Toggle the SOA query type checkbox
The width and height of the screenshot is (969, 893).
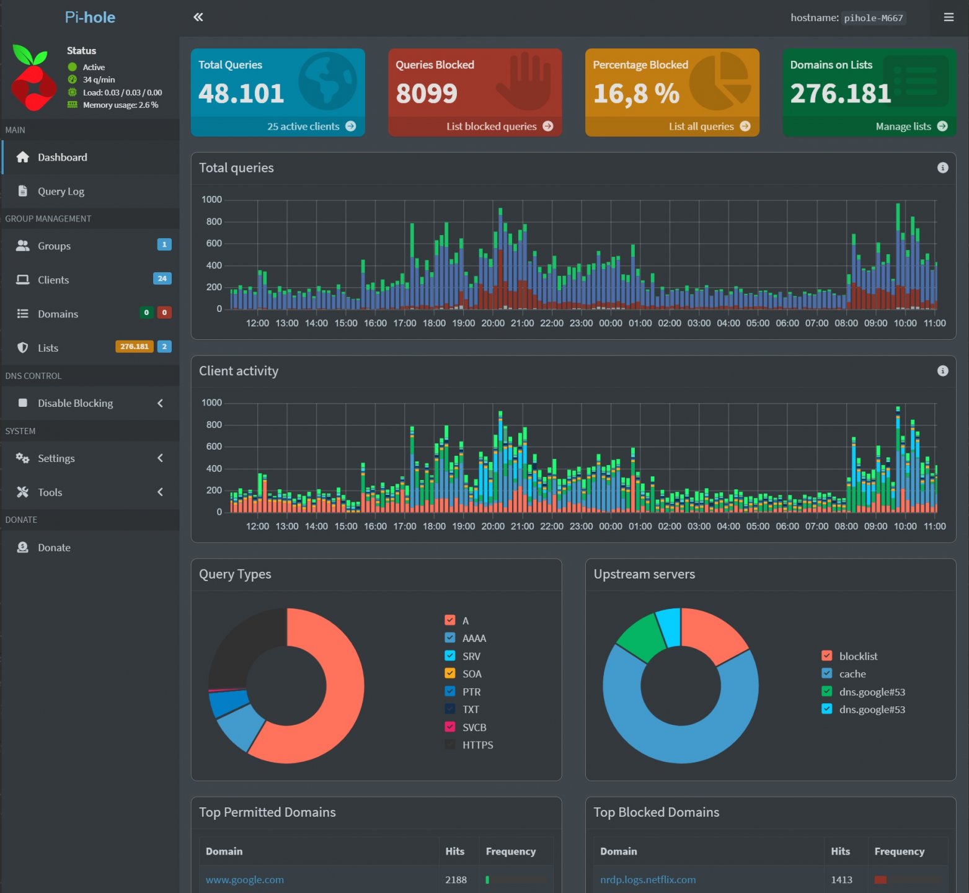pos(450,673)
